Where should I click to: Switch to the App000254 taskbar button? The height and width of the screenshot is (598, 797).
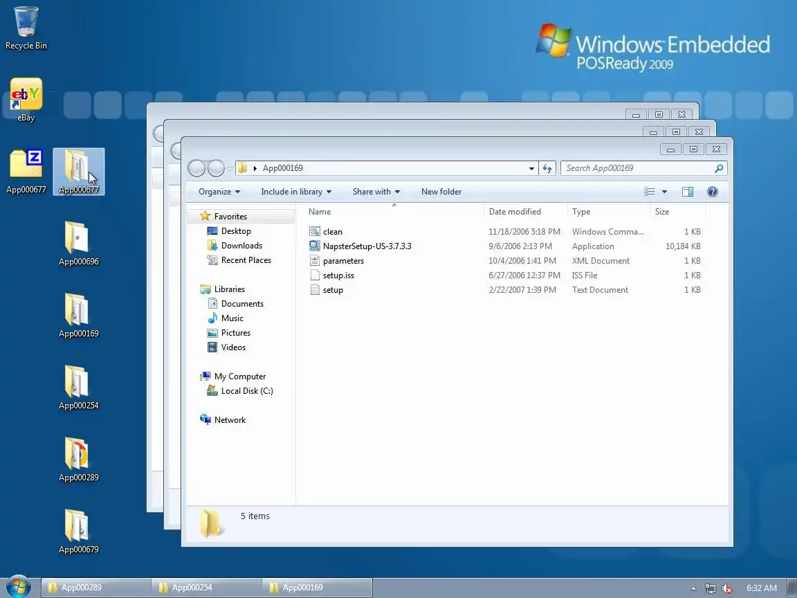206,588
